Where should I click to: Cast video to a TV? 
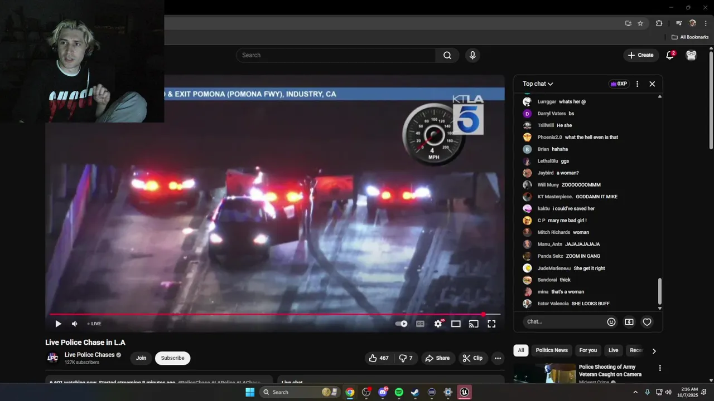(x=474, y=324)
